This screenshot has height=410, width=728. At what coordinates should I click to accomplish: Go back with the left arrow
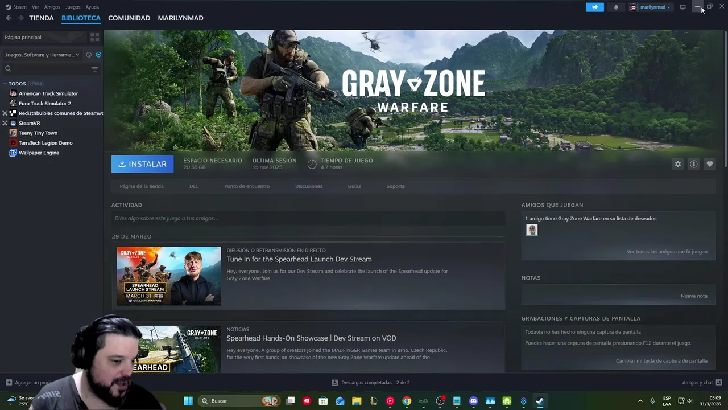click(x=9, y=18)
